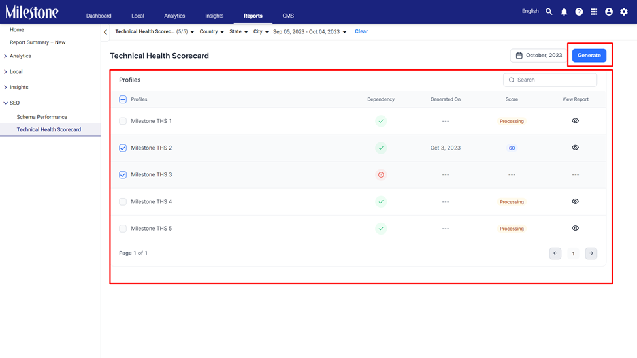Uncheck the Milestone THS 2 checkbox
The height and width of the screenshot is (358, 637).
[123, 148]
